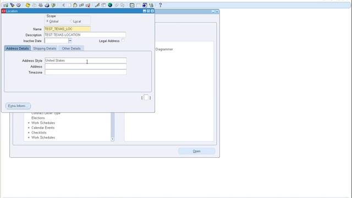
Task: Open the Inactive Date list of values
Action: 70,41
